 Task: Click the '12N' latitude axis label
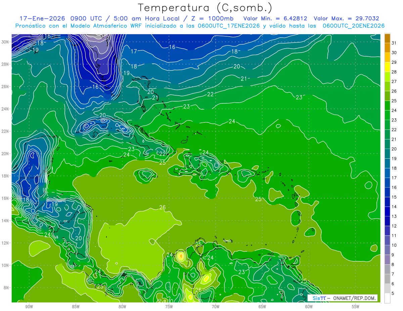[x=5, y=243]
